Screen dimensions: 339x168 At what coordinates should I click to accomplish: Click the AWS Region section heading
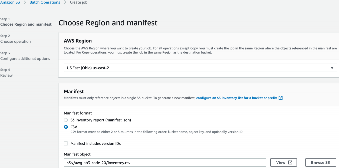[x=78, y=41]
